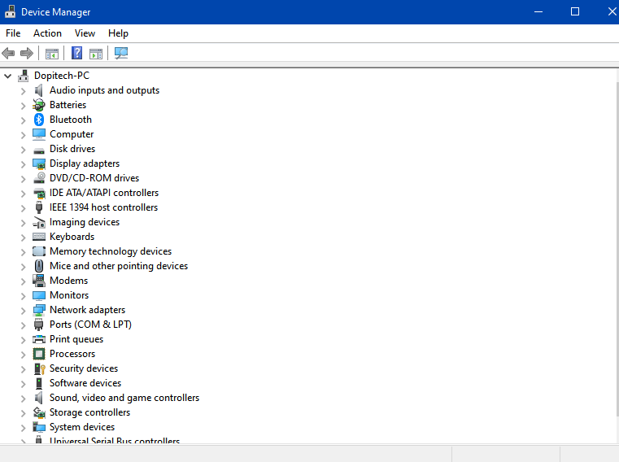Show or hide console tree toolbar icon
This screenshot has width=619, height=462.
(52, 53)
